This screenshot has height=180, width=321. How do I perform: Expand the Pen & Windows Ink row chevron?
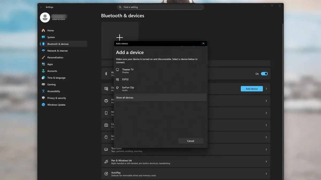[266, 162]
